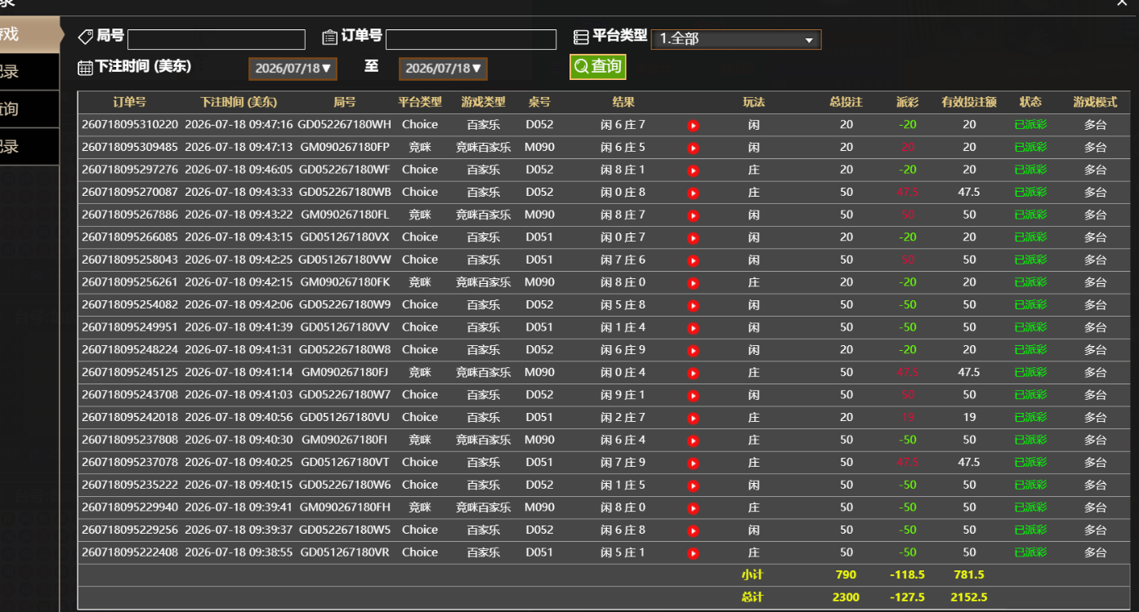Image resolution: width=1139 pixels, height=612 pixels.
Task: Play video replay for order 260718095229940
Action: 693,508
